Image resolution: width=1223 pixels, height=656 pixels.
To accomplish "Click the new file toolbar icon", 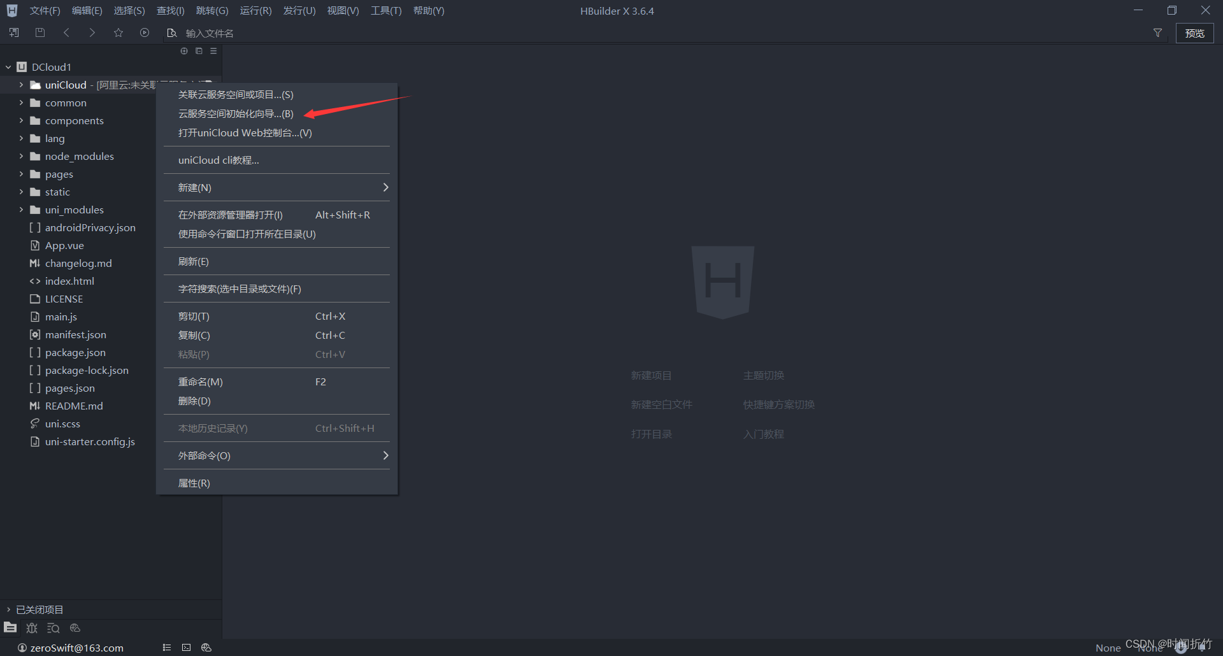I will tap(14, 32).
